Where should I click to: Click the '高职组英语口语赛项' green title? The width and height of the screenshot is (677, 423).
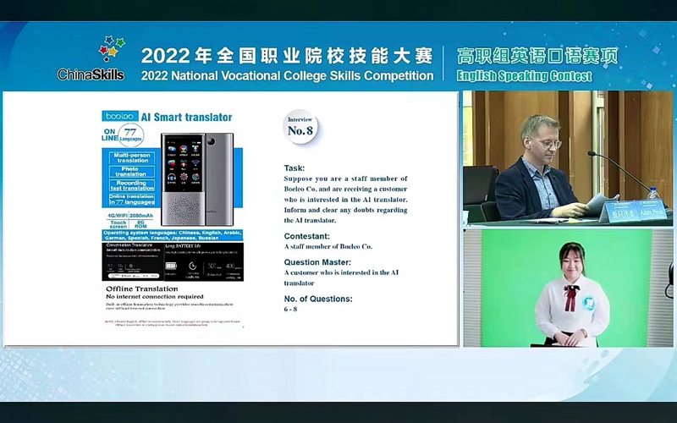point(537,56)
